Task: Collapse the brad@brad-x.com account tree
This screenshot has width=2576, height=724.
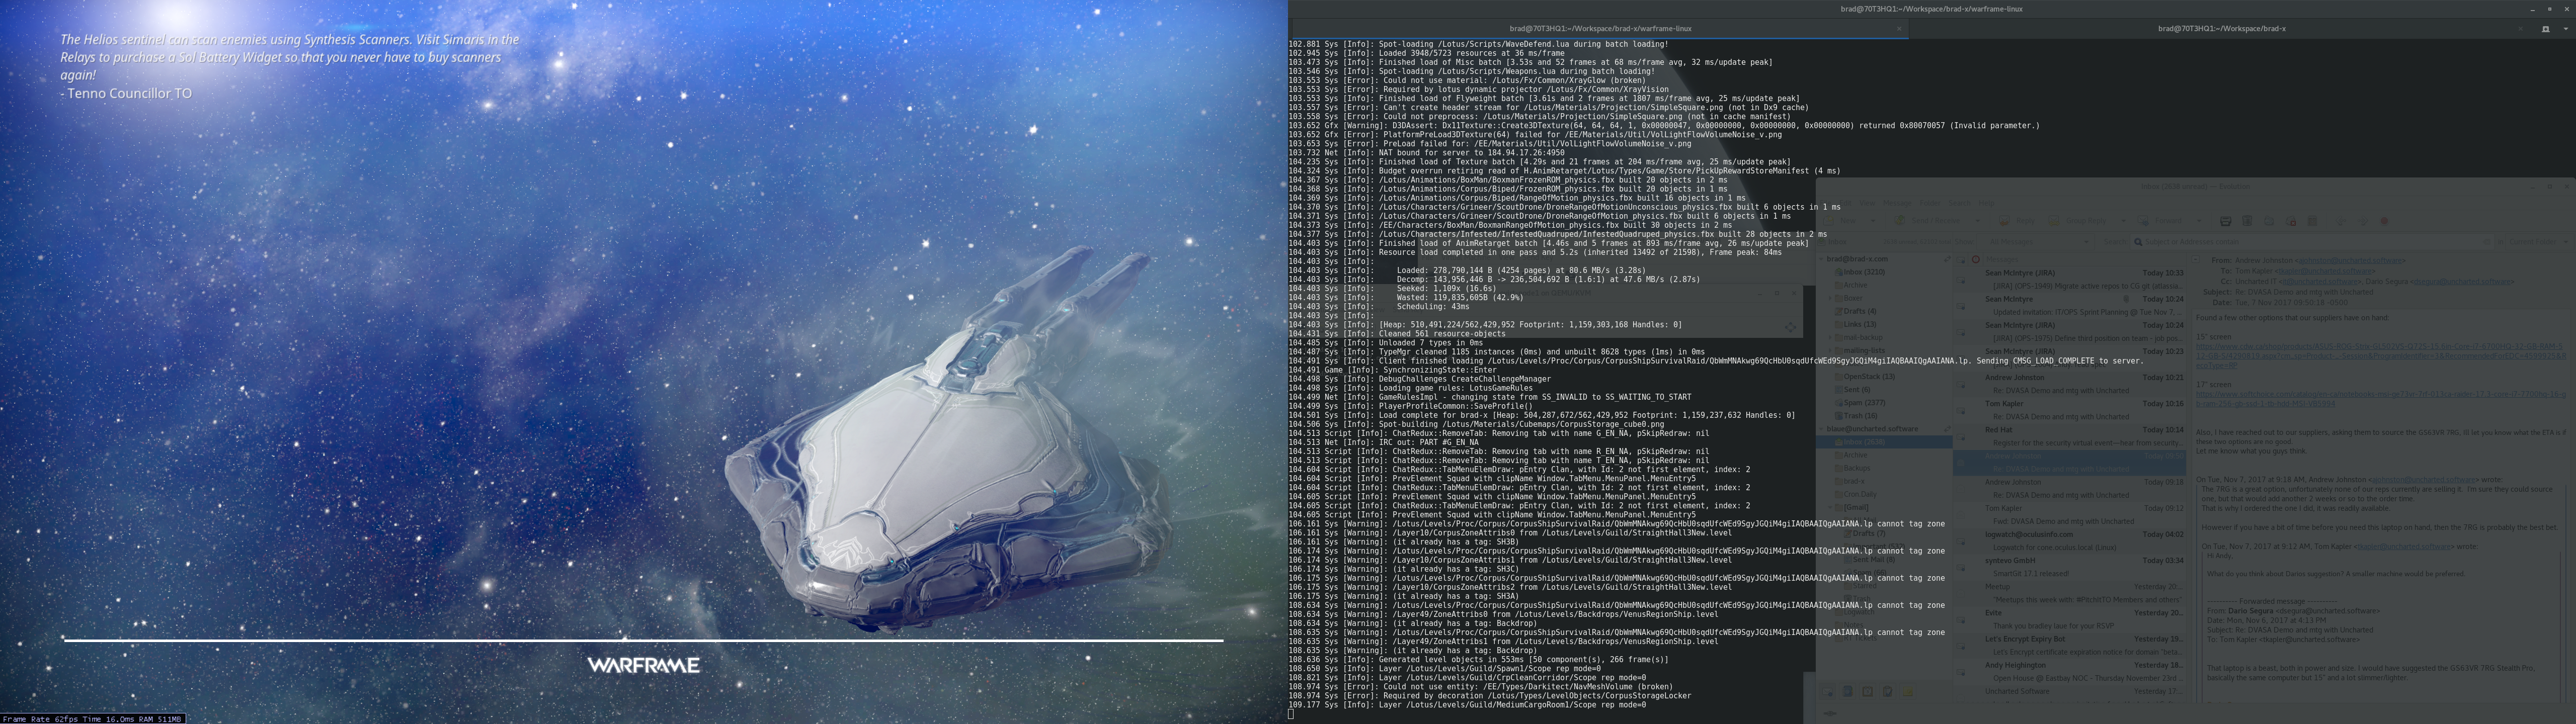Action: (x=1821, y=259)
